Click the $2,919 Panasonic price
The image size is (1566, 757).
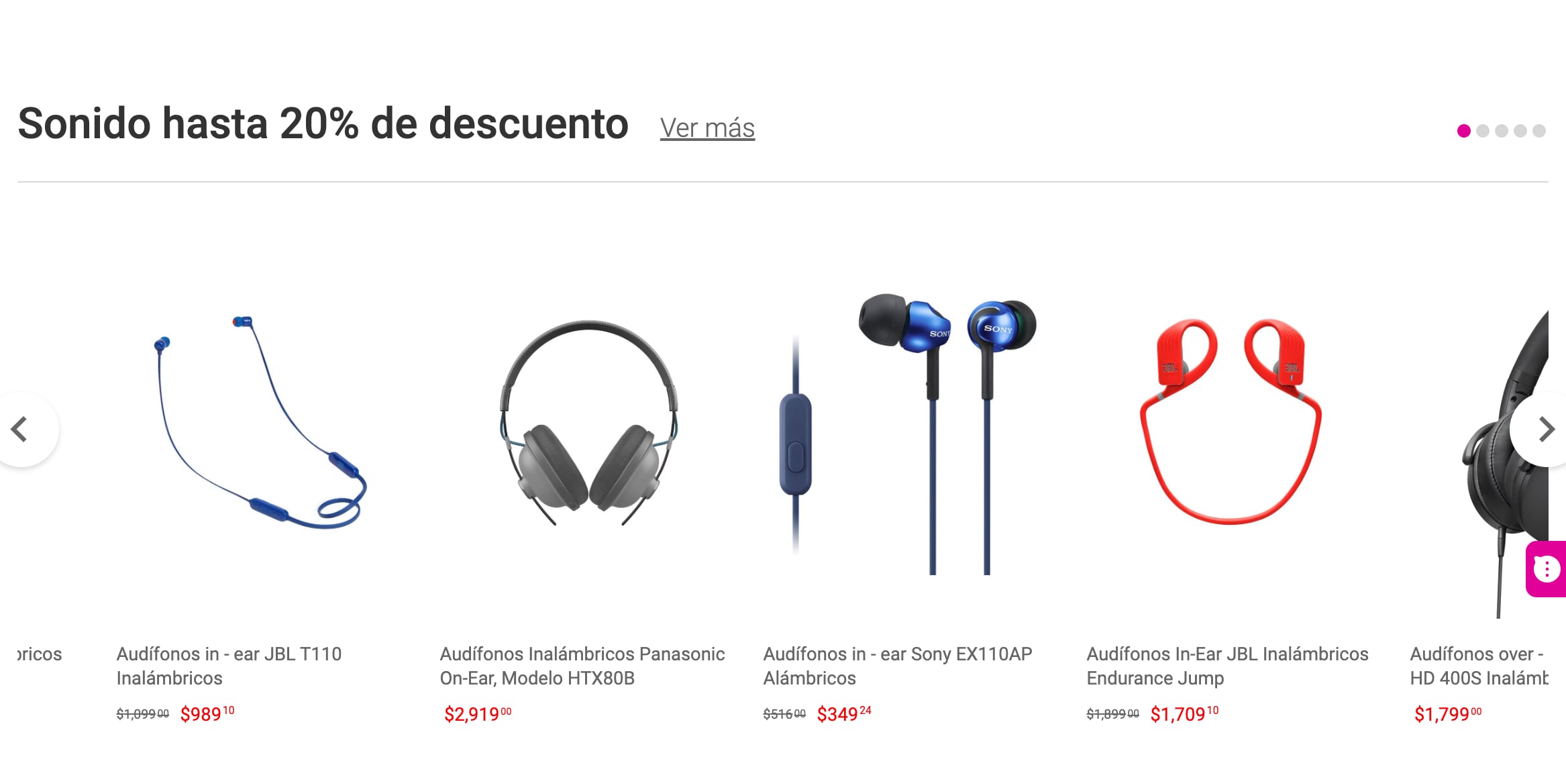pyautogui.click(x=478, y=713)
